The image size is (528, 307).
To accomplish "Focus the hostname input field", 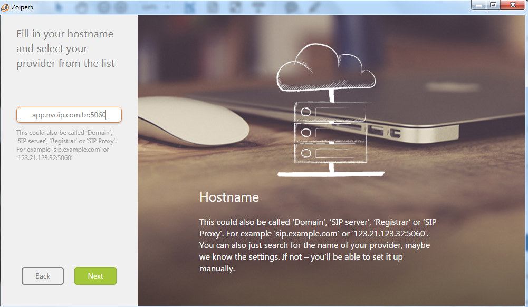I will pyautogui.click(x=69, y=115).
